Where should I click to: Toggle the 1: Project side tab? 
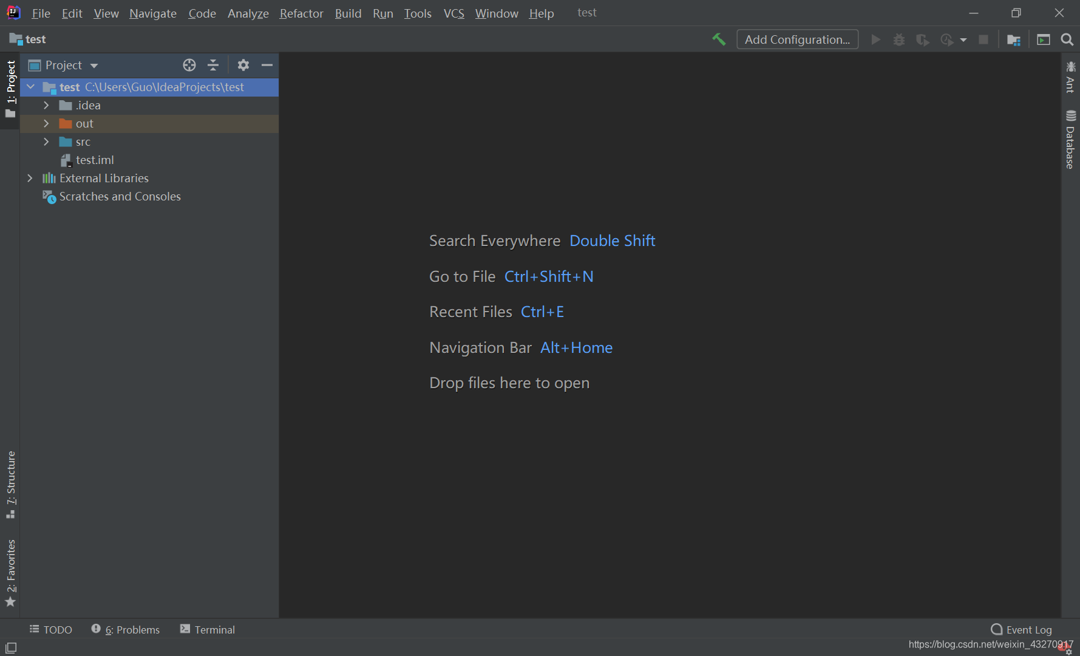(x=10, y=89)
